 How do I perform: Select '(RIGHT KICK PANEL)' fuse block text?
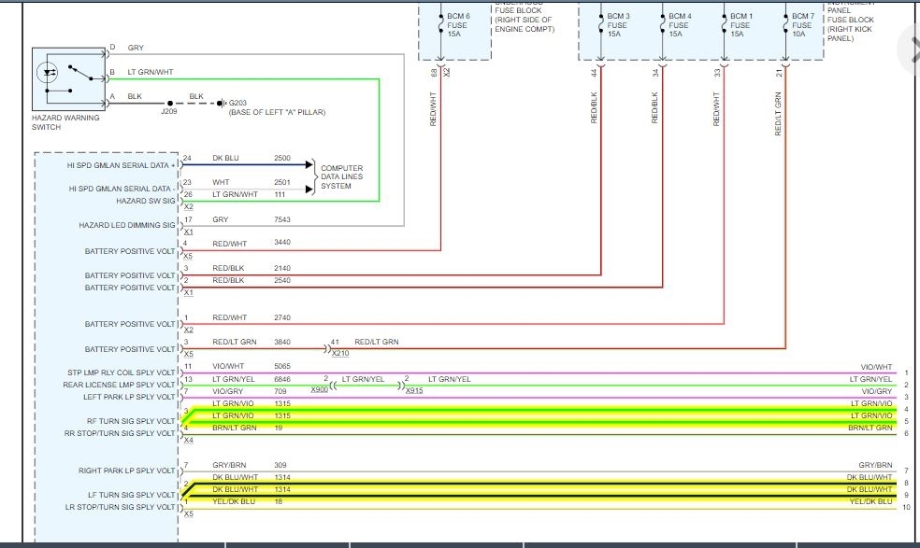850,34
